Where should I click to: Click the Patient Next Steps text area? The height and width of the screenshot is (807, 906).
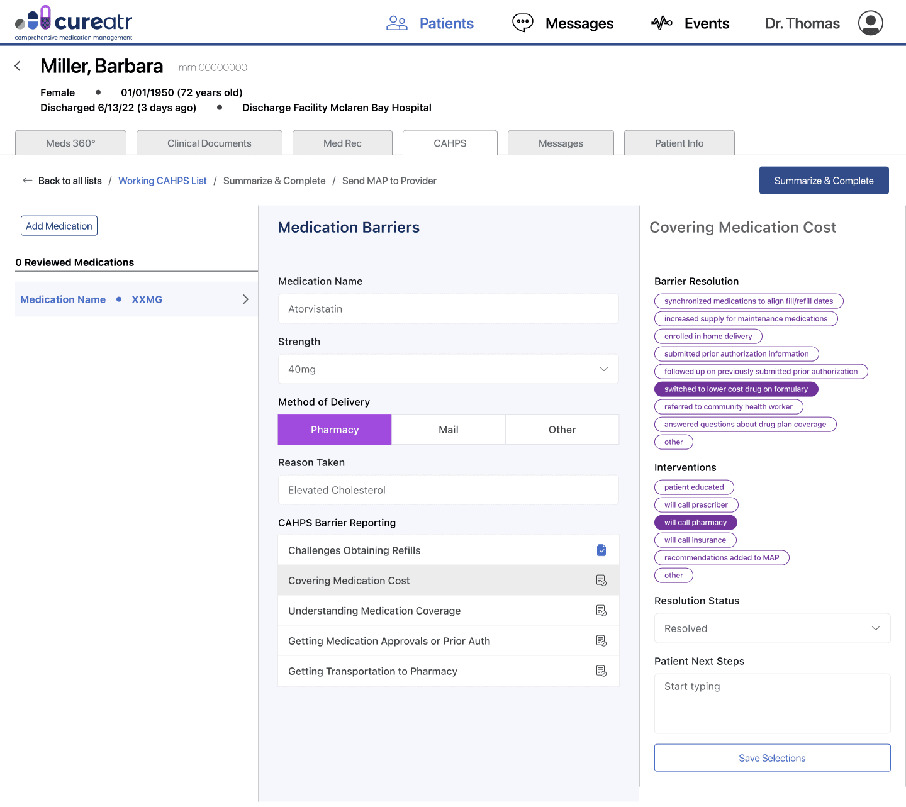(x=773, y=704)
